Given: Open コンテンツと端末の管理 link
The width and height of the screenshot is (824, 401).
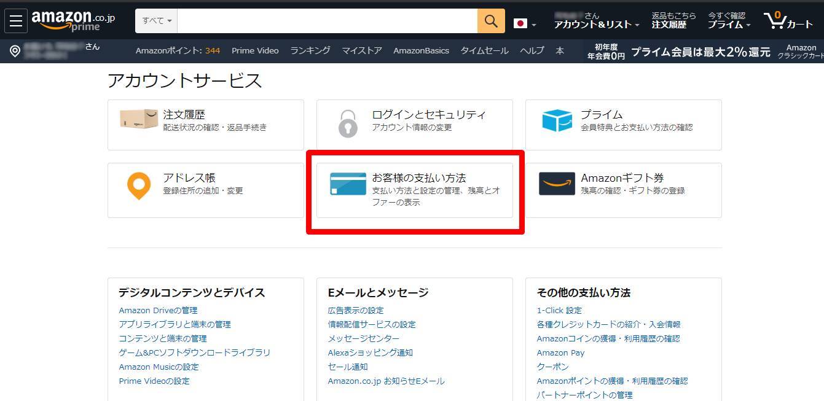Looking at the screenshot, I should (x=163, y=339).
